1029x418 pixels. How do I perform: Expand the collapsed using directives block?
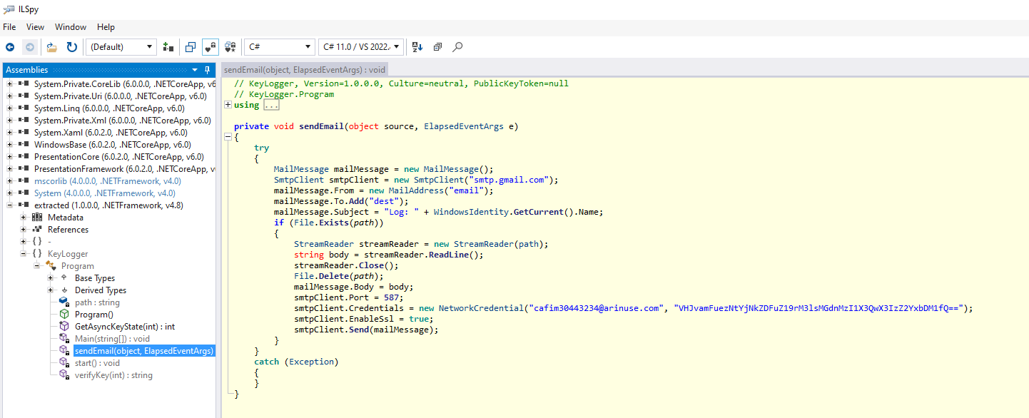pyautogui.click(x=228, y=105)
